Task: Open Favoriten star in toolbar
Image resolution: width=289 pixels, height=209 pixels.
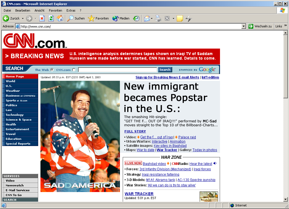Action: coord(91,18)
